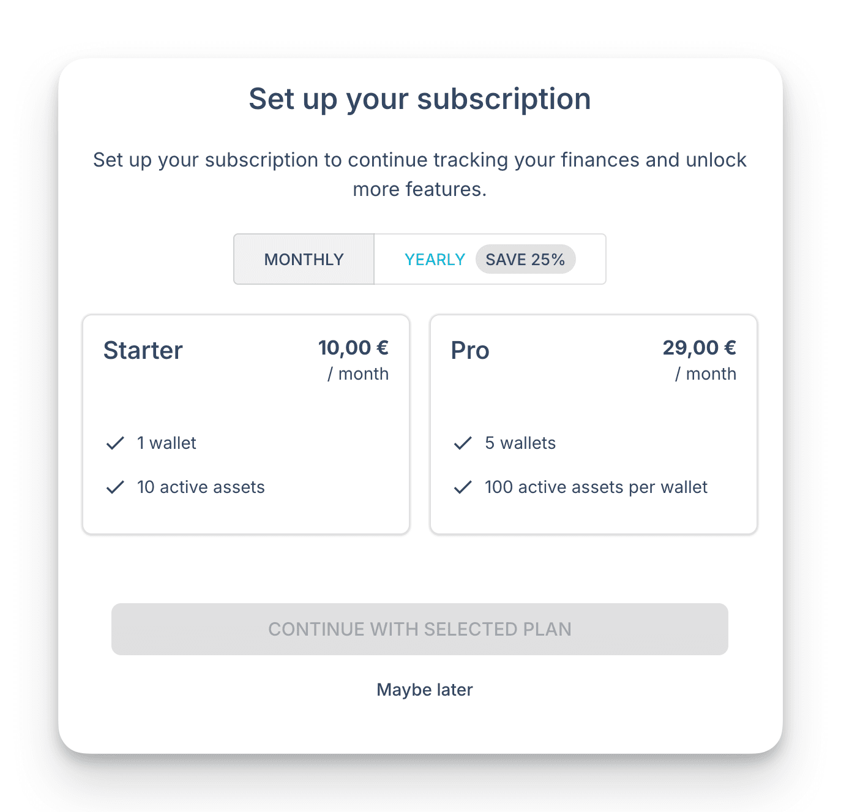The height and width of the screenshot is (812, 841).
Task: Switch billing to Monthly
Action: pyautogui.click(x=304, y=260)
